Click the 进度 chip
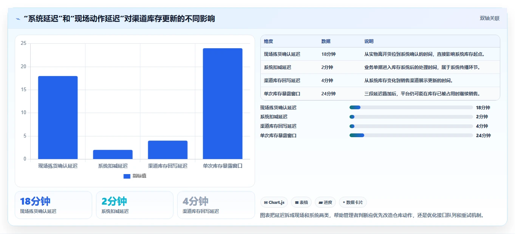Screen dimensions: 515x234 click(x=325, y=202)
